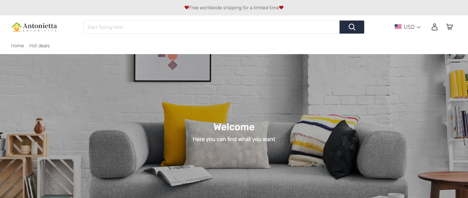Viewport: 468px width, 198px height.
Task: Click the red heart after the shipping text
Action: 281,8
